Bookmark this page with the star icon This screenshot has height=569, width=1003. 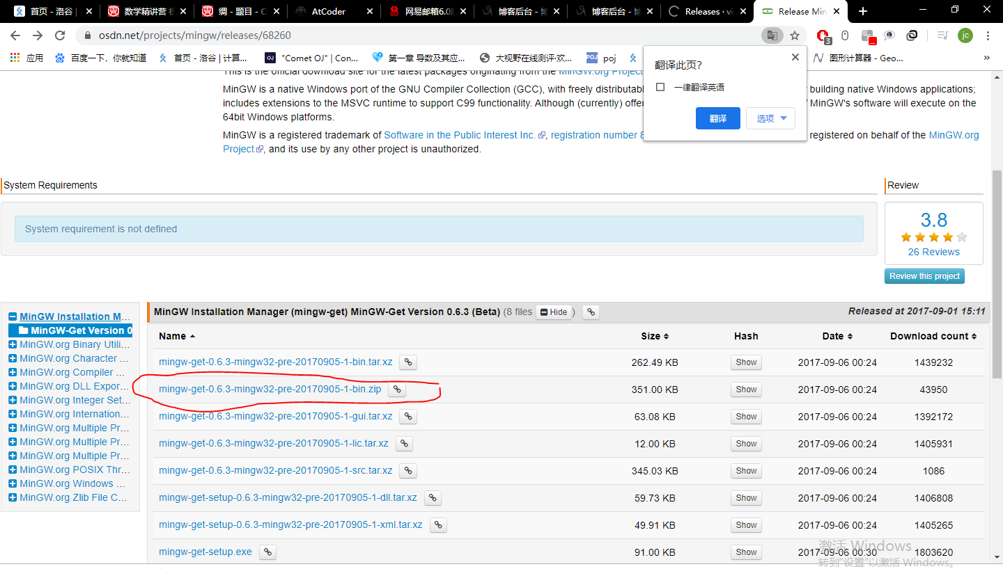pos(795,35)
